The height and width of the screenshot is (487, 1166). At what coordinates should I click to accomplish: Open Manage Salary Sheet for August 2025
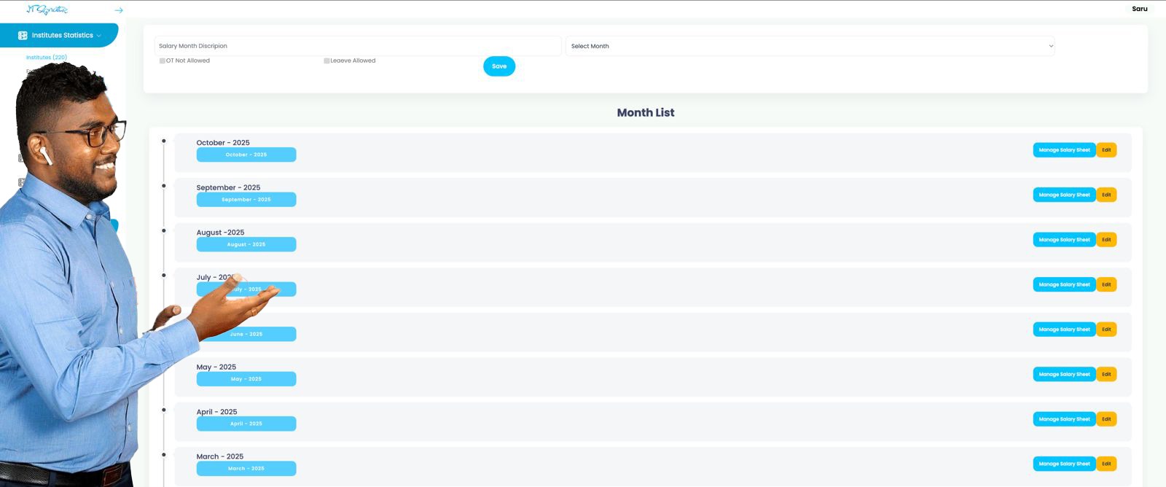(x=1064, y=240)
